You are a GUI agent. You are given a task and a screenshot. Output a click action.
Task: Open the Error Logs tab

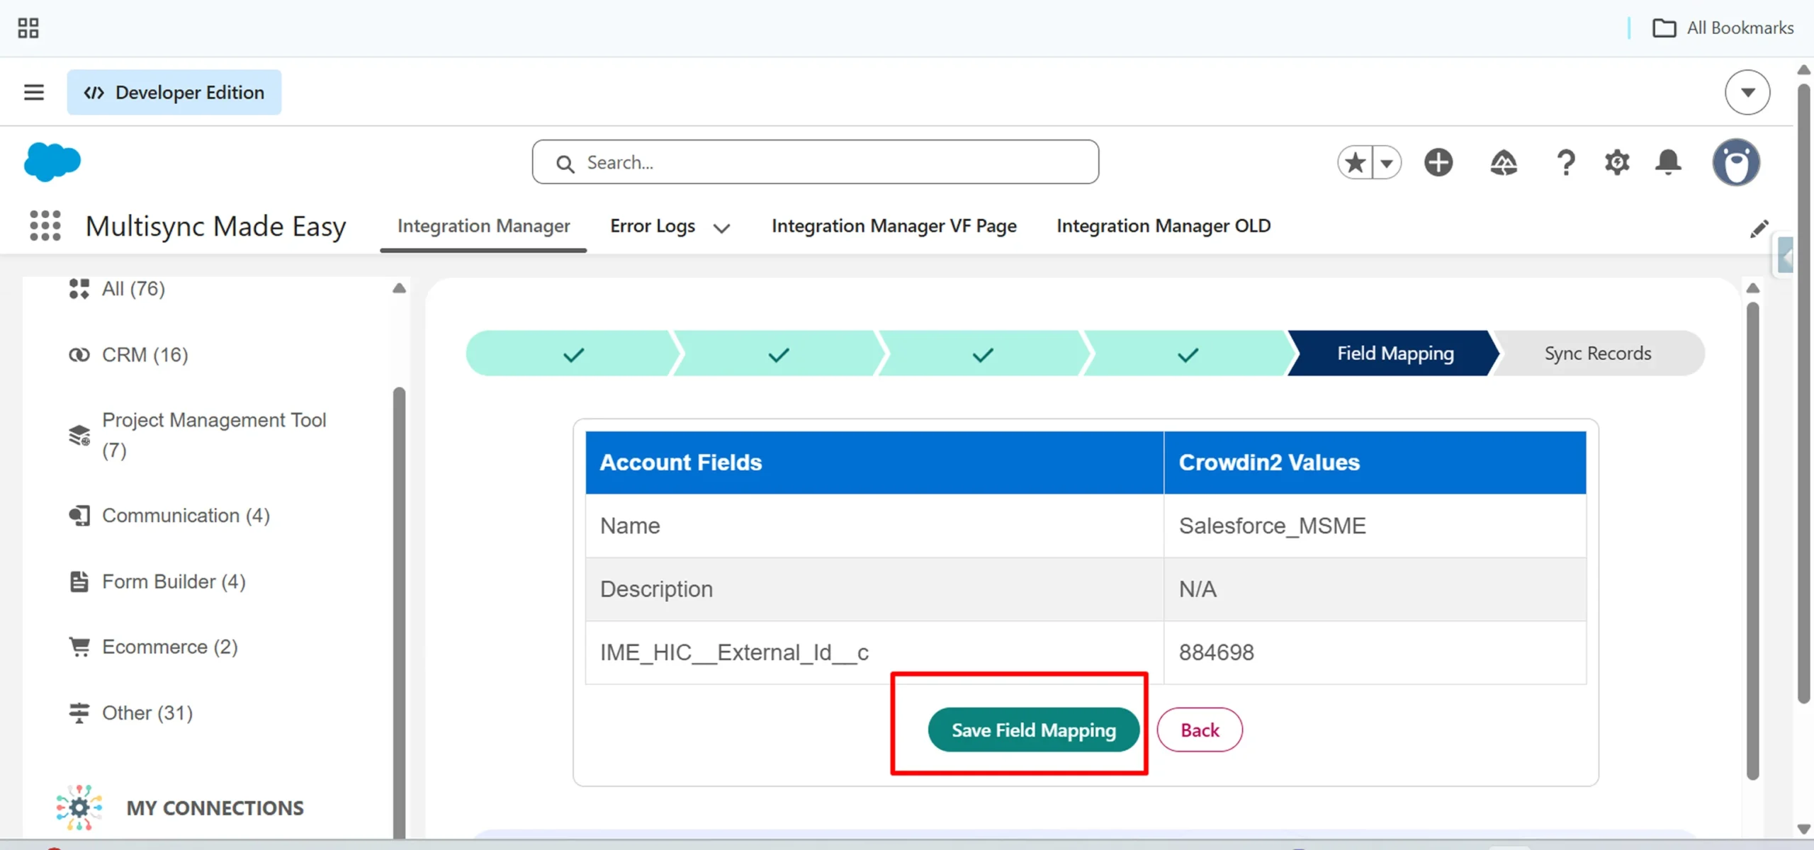tap(653, 226)
